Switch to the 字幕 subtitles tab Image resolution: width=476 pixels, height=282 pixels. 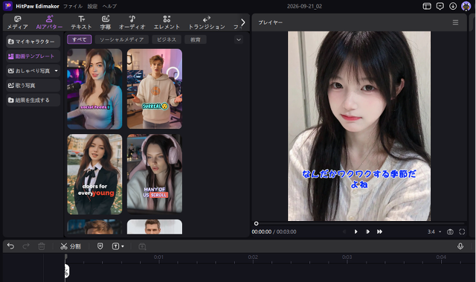click(x=106, y=23)
